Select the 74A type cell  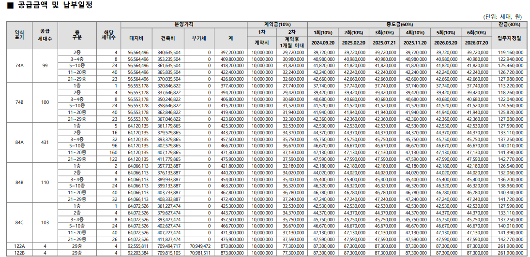19,66
